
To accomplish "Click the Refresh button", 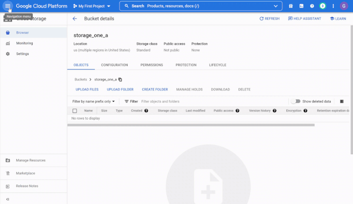I will 269,19.
